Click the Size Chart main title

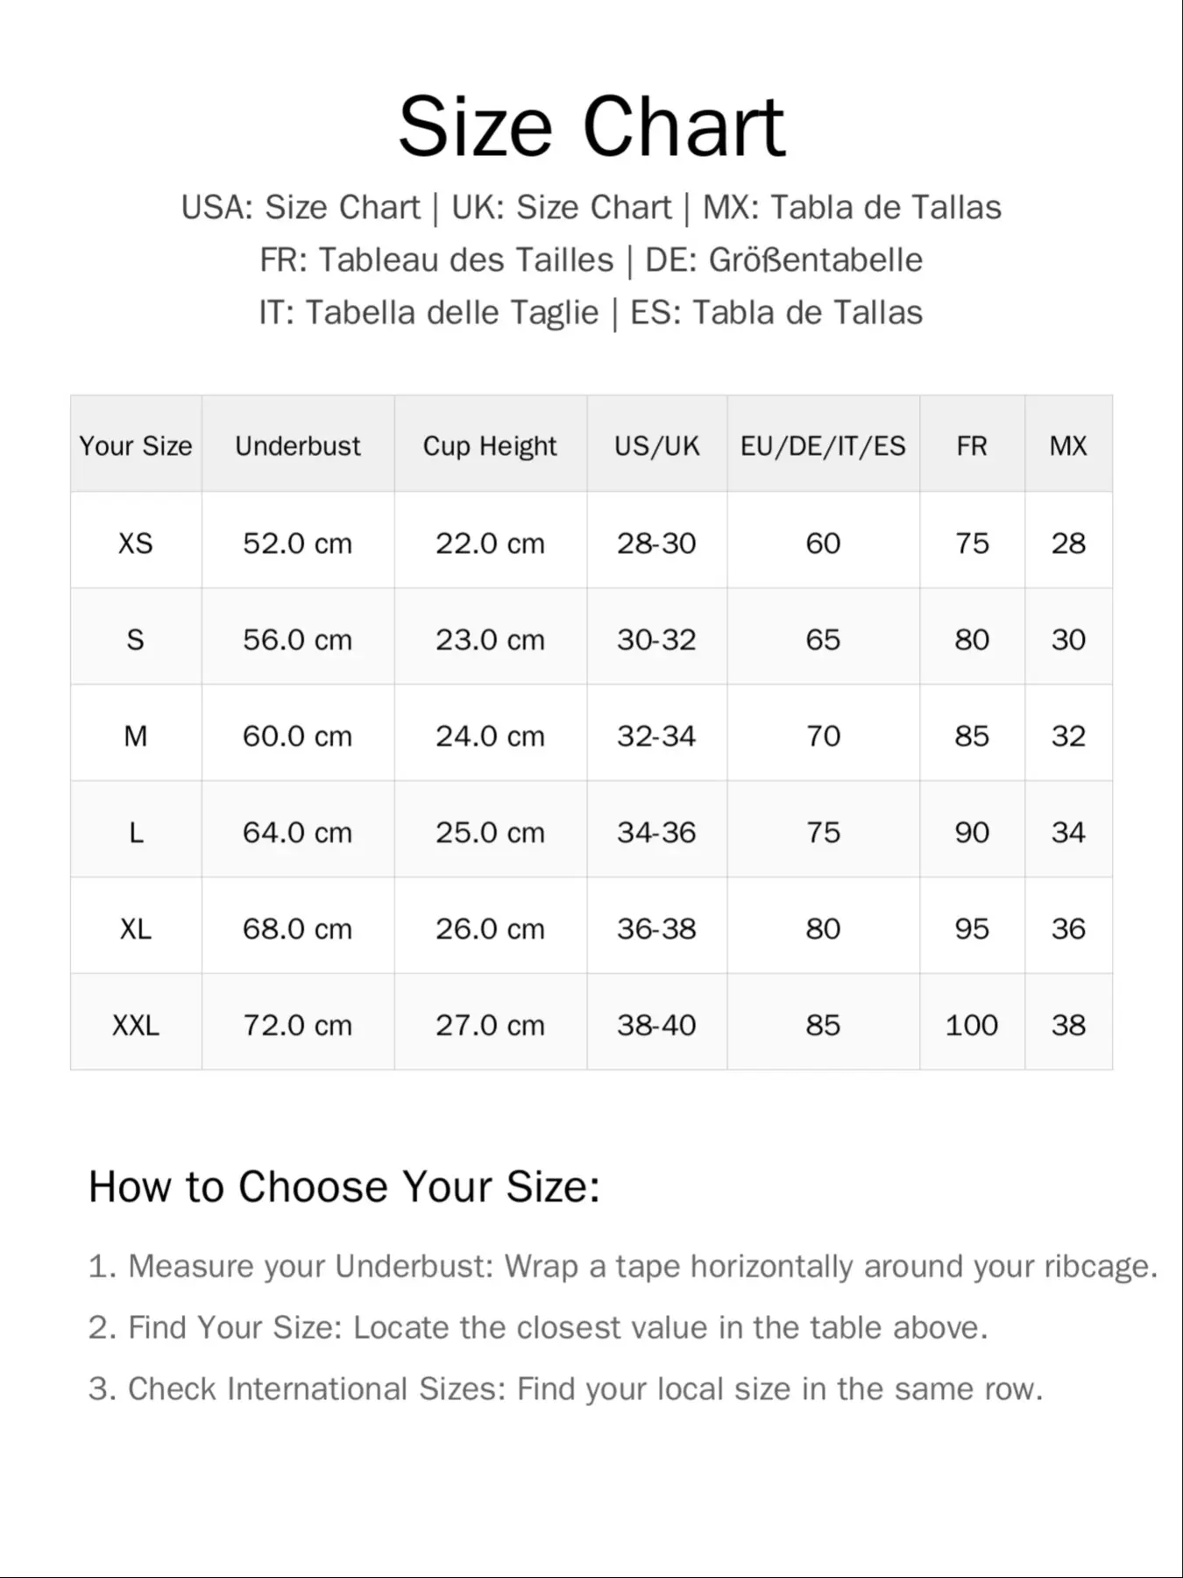591,127
